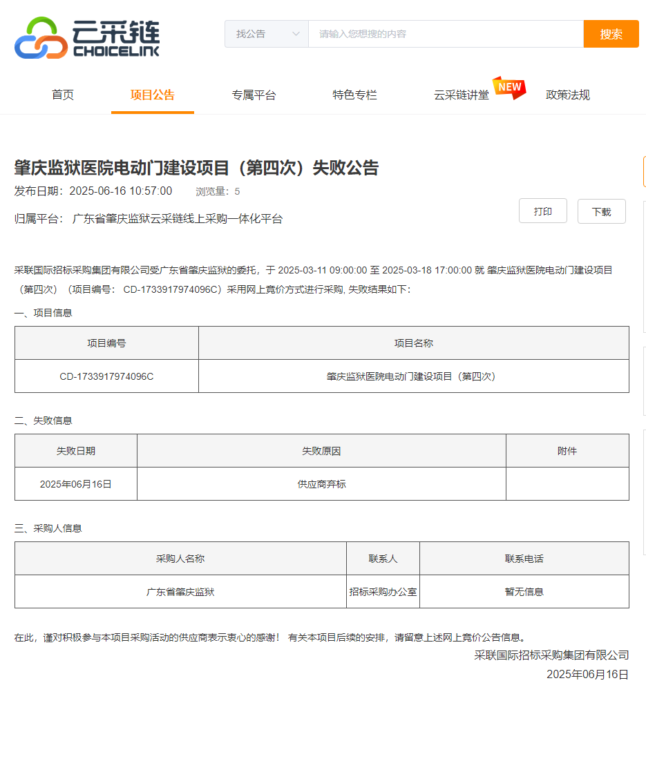Click the orange 搜索 button

611,34
